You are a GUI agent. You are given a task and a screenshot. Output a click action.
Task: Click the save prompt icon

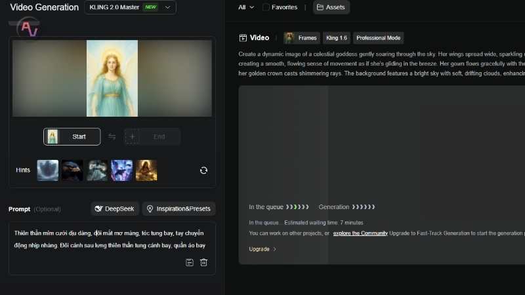[190, 262]
